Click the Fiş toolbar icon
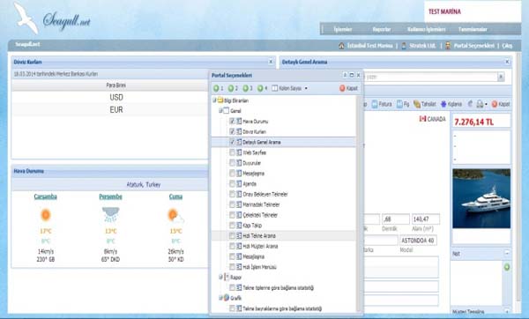The width and height of the screenshot is (529, 319). coord(399,104)
